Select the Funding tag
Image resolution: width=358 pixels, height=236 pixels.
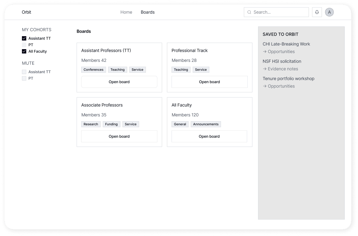pyautogui.click(x=111, y=124)
